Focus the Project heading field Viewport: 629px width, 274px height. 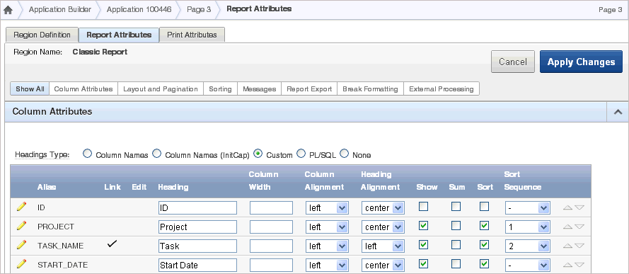[197, 227]
